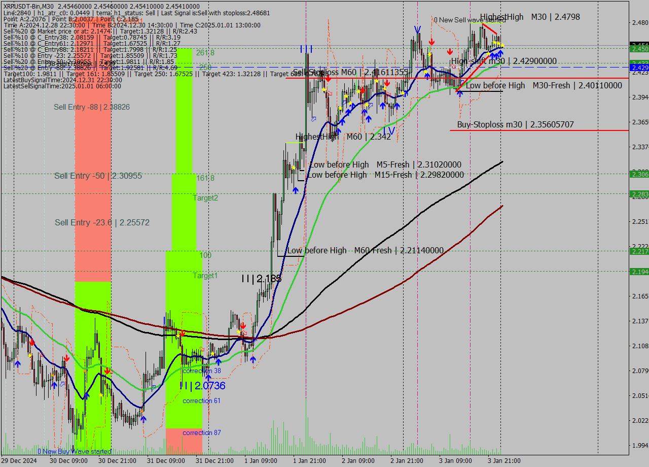Select the '2 Jan 09:00' time axis label
This screenshot has height=467, width=649.
(358, 461)
